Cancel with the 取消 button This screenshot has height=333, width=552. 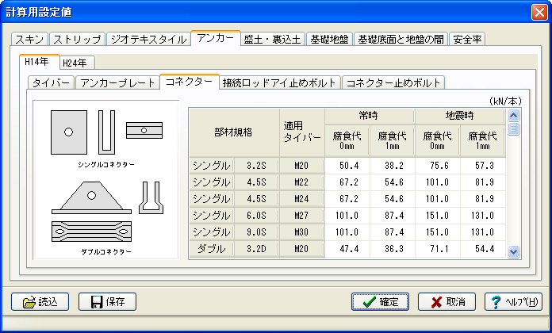[x=447, y=301]
